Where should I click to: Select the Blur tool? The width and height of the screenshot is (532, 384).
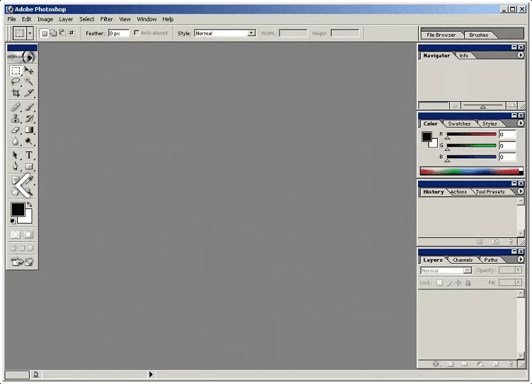point(16,141)
